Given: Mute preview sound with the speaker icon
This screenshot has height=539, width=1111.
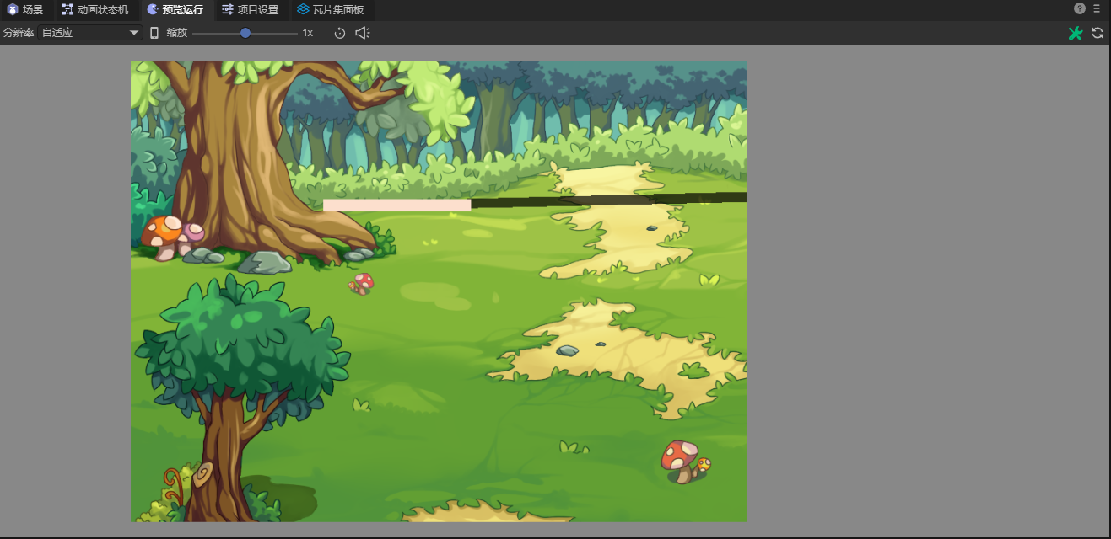Looking at the screenshot, I should (x=363, y=33).
